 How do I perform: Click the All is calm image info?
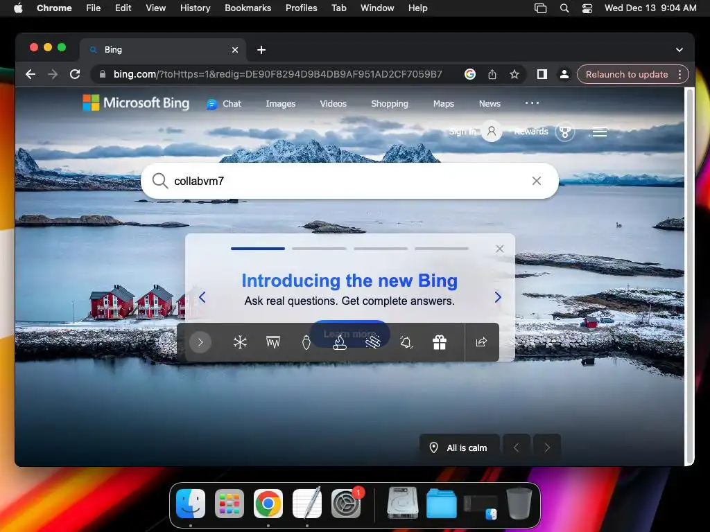460,448
